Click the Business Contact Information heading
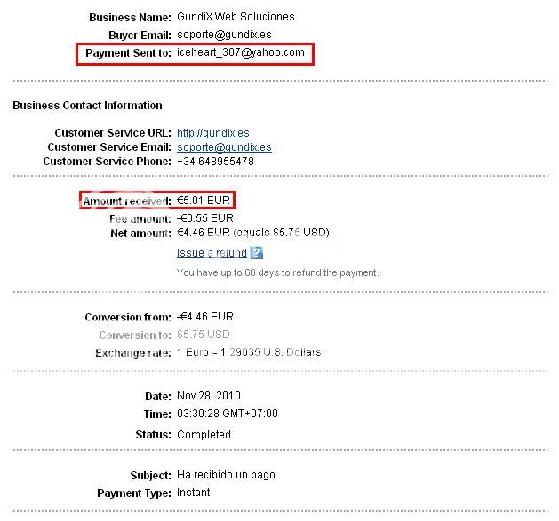 point(87,106)
